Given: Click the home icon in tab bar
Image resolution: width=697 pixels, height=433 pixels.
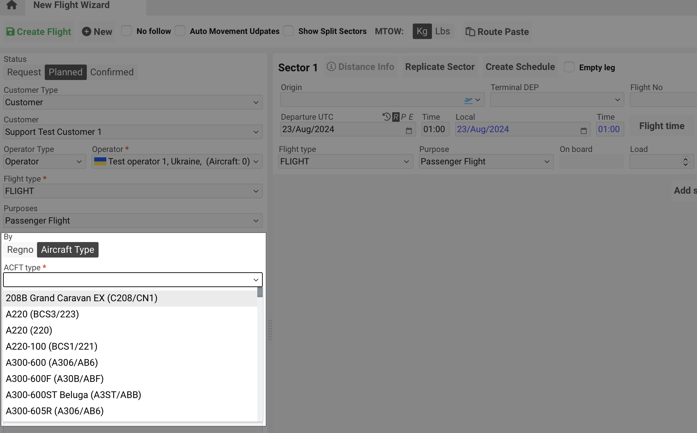Looking at the screenshot, I should (12, 5).
